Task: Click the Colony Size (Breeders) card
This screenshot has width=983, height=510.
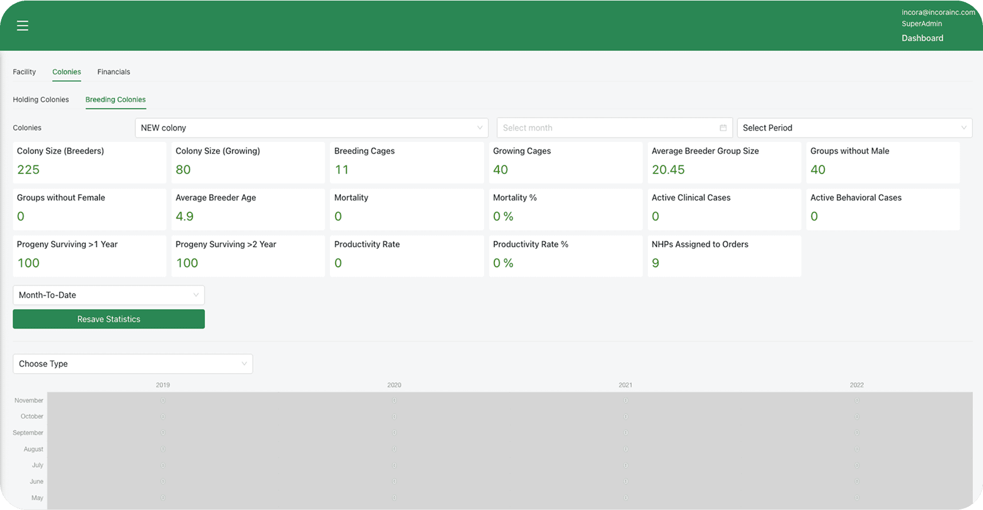Action: 89,162
